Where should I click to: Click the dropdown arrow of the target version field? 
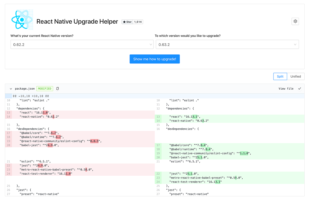[295, 44]
